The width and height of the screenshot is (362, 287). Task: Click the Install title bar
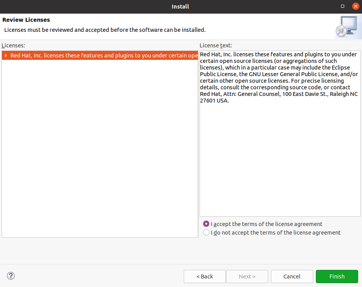[180, 6]
